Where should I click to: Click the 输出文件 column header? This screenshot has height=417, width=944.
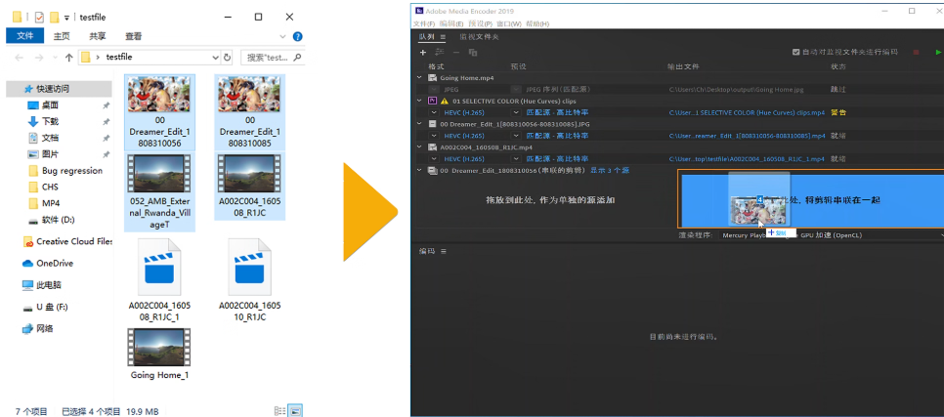point(683,66)
